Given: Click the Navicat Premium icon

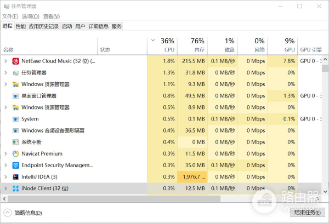Looking at the screenshot, I should (15, 154).
